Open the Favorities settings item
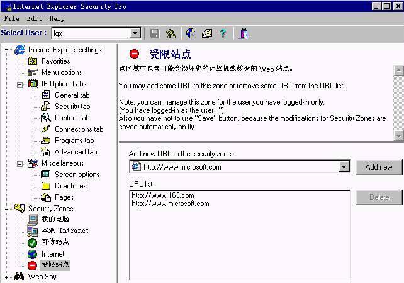 point(55,61)
